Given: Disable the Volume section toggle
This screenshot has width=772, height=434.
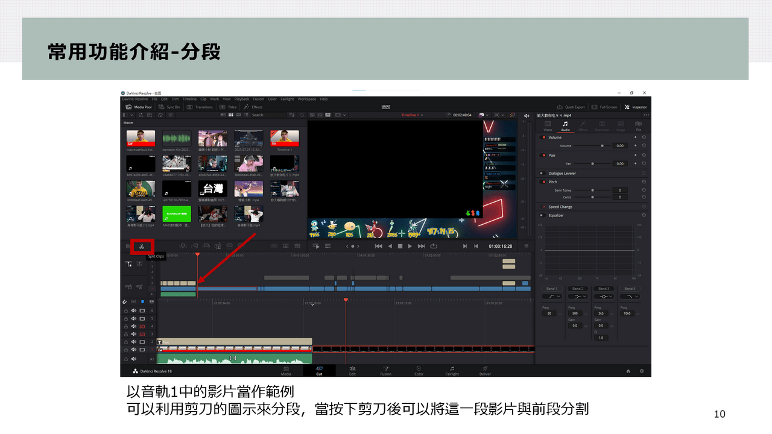Looking at the screenshot, I should (x=543, y=137).
